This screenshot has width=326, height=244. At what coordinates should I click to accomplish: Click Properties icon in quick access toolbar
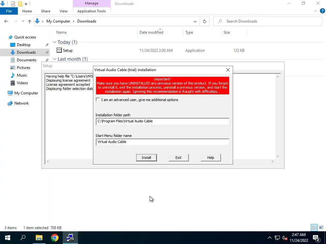pyautogui.click(x=13, y=3)
